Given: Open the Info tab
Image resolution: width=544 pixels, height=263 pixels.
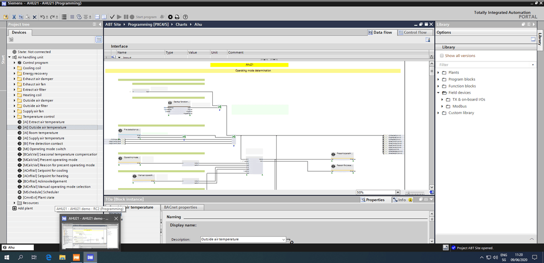Looking at the screenshot, I should (x=402, y=200).
